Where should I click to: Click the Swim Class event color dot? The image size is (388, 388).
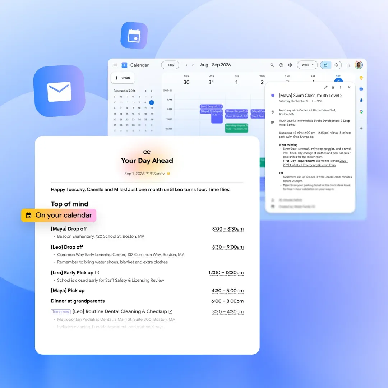273,95
